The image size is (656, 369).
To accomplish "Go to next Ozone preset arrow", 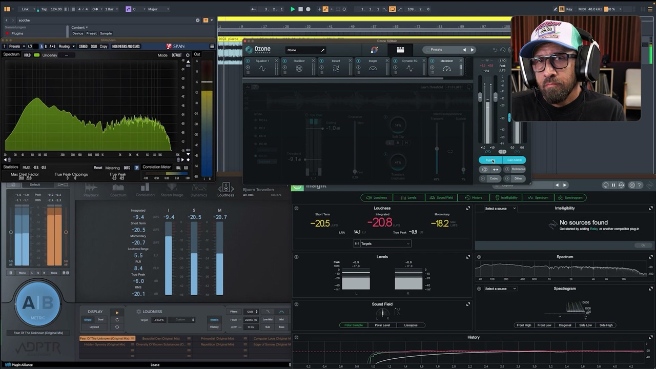I will coord(472,50).
